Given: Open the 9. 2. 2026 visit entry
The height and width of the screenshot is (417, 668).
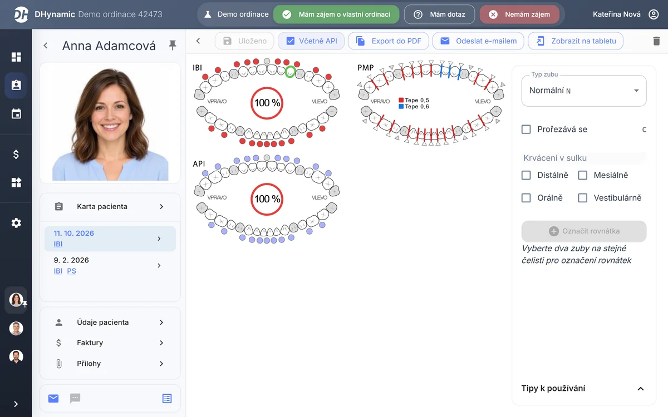Looking at the screenshot, I should pos(110,265).
